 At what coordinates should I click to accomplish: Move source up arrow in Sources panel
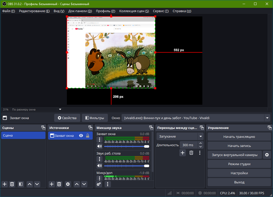[77, 184]
